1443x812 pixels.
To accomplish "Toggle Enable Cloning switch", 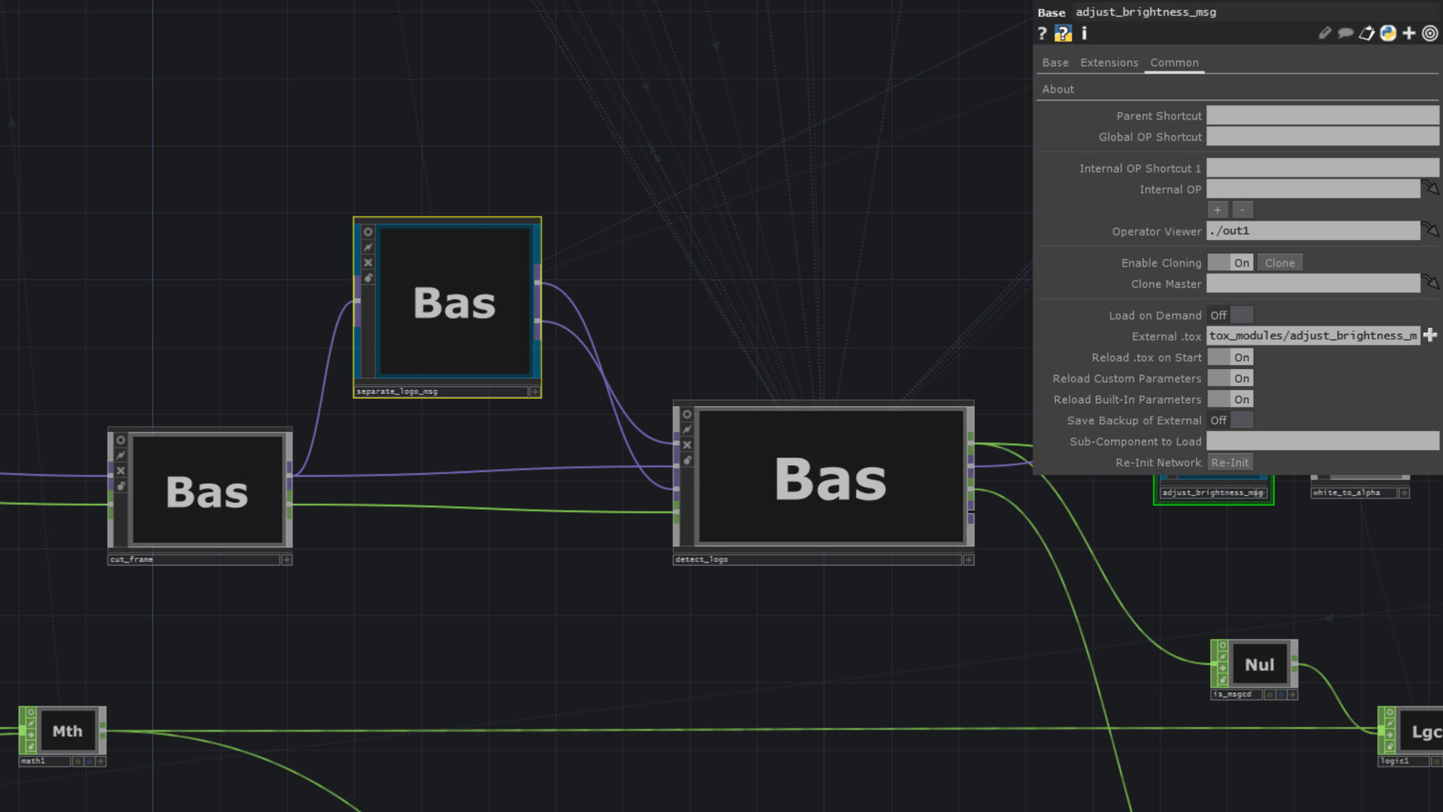I will (1230, 263).
